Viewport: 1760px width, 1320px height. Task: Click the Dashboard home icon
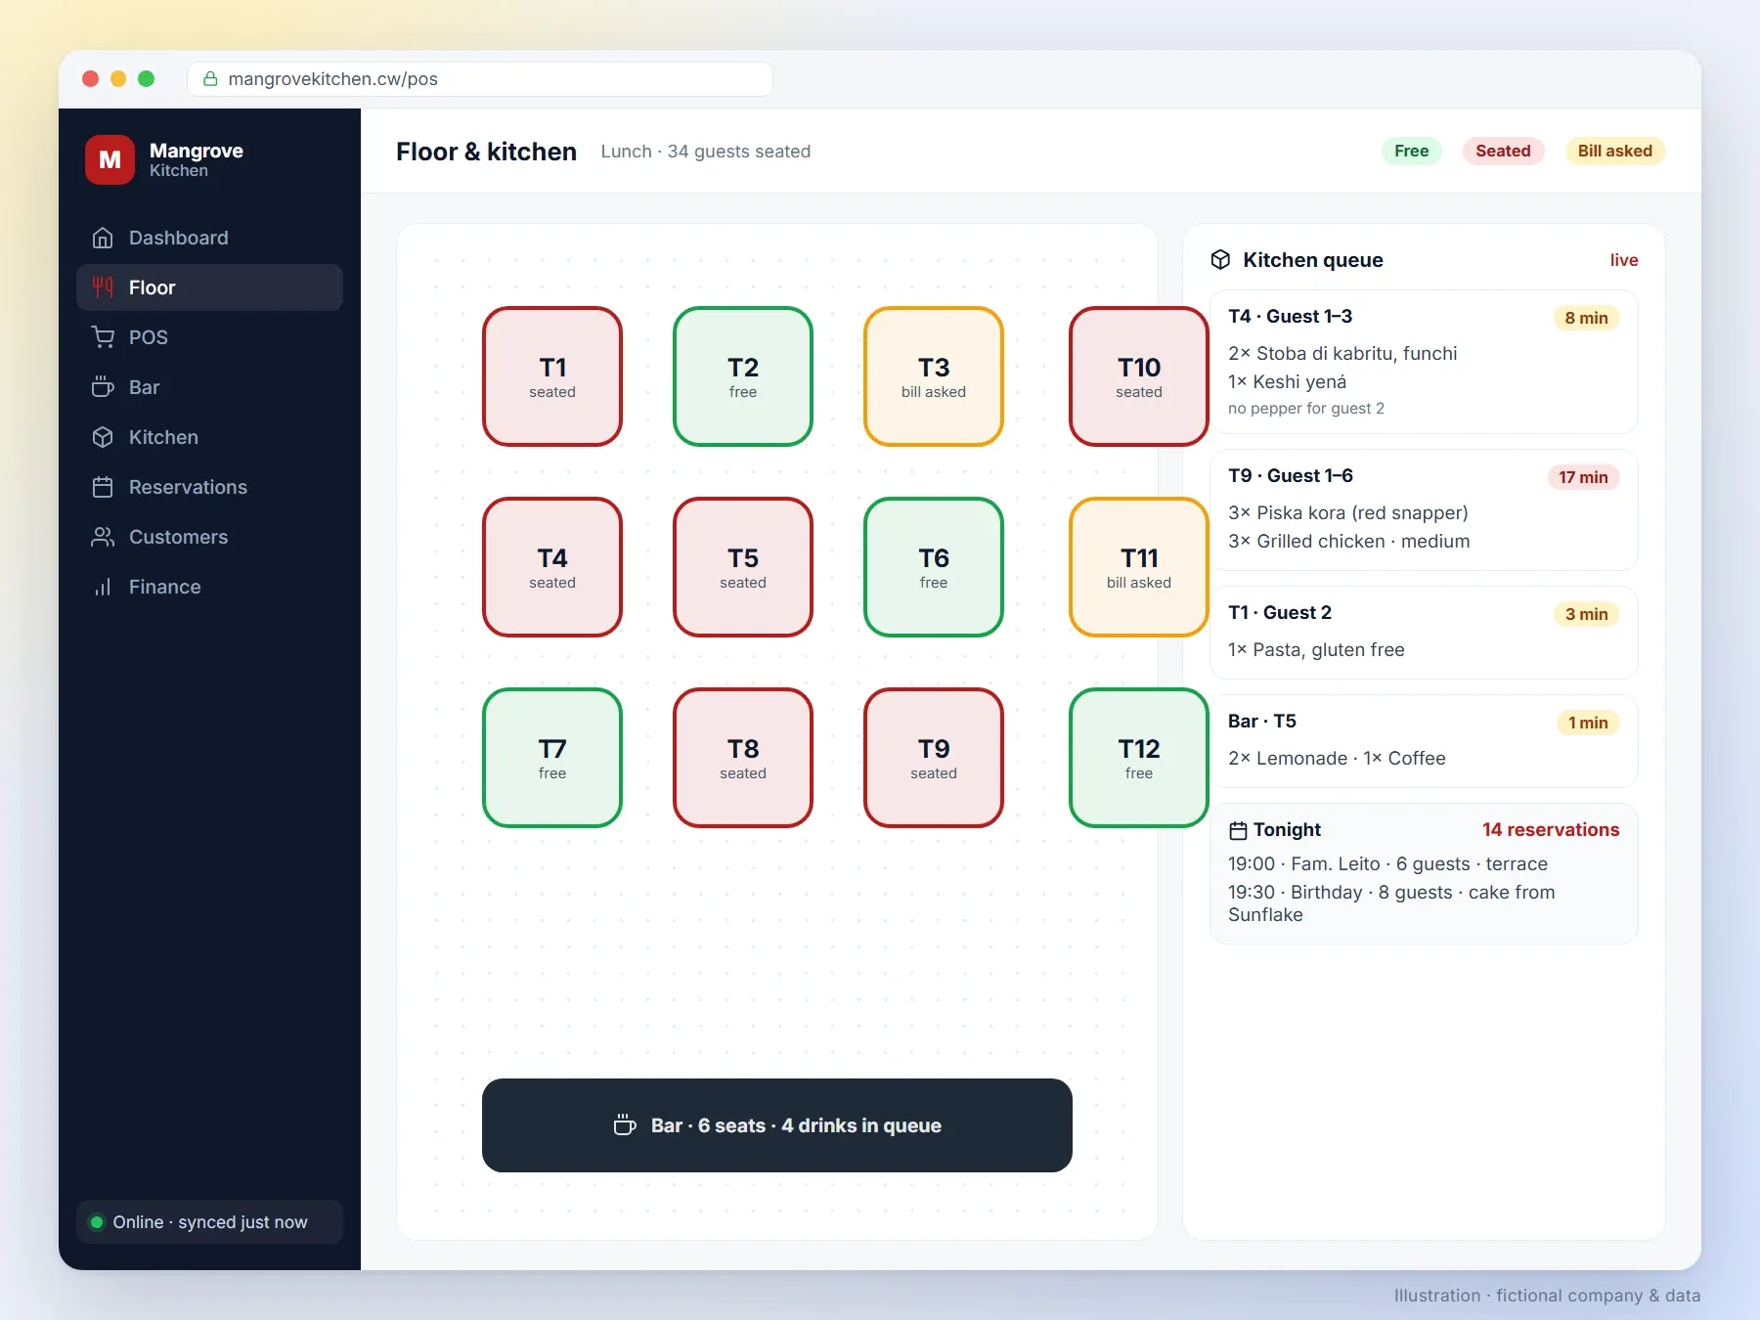tap(103, 238)
